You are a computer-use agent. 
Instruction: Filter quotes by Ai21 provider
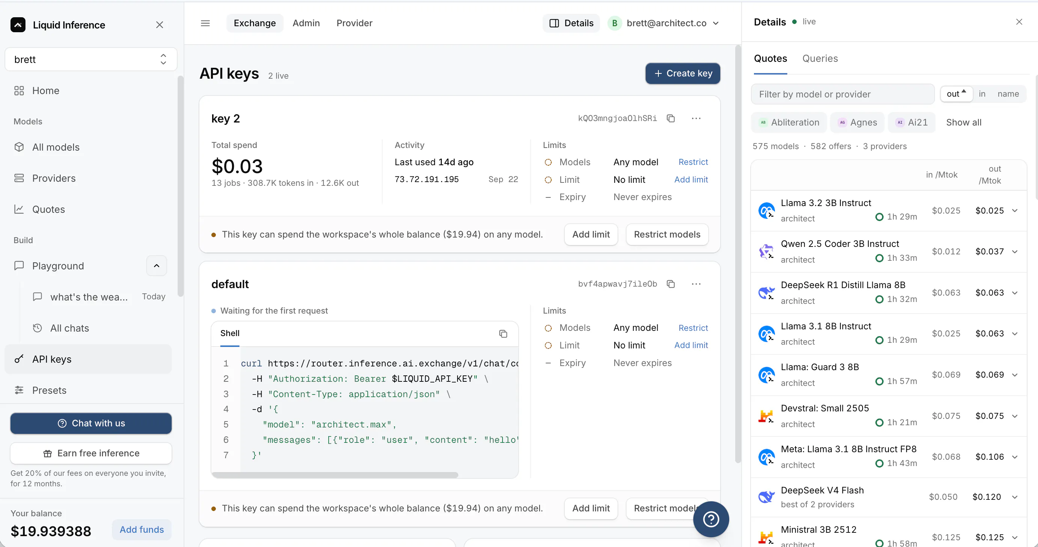tap(911, 123)
